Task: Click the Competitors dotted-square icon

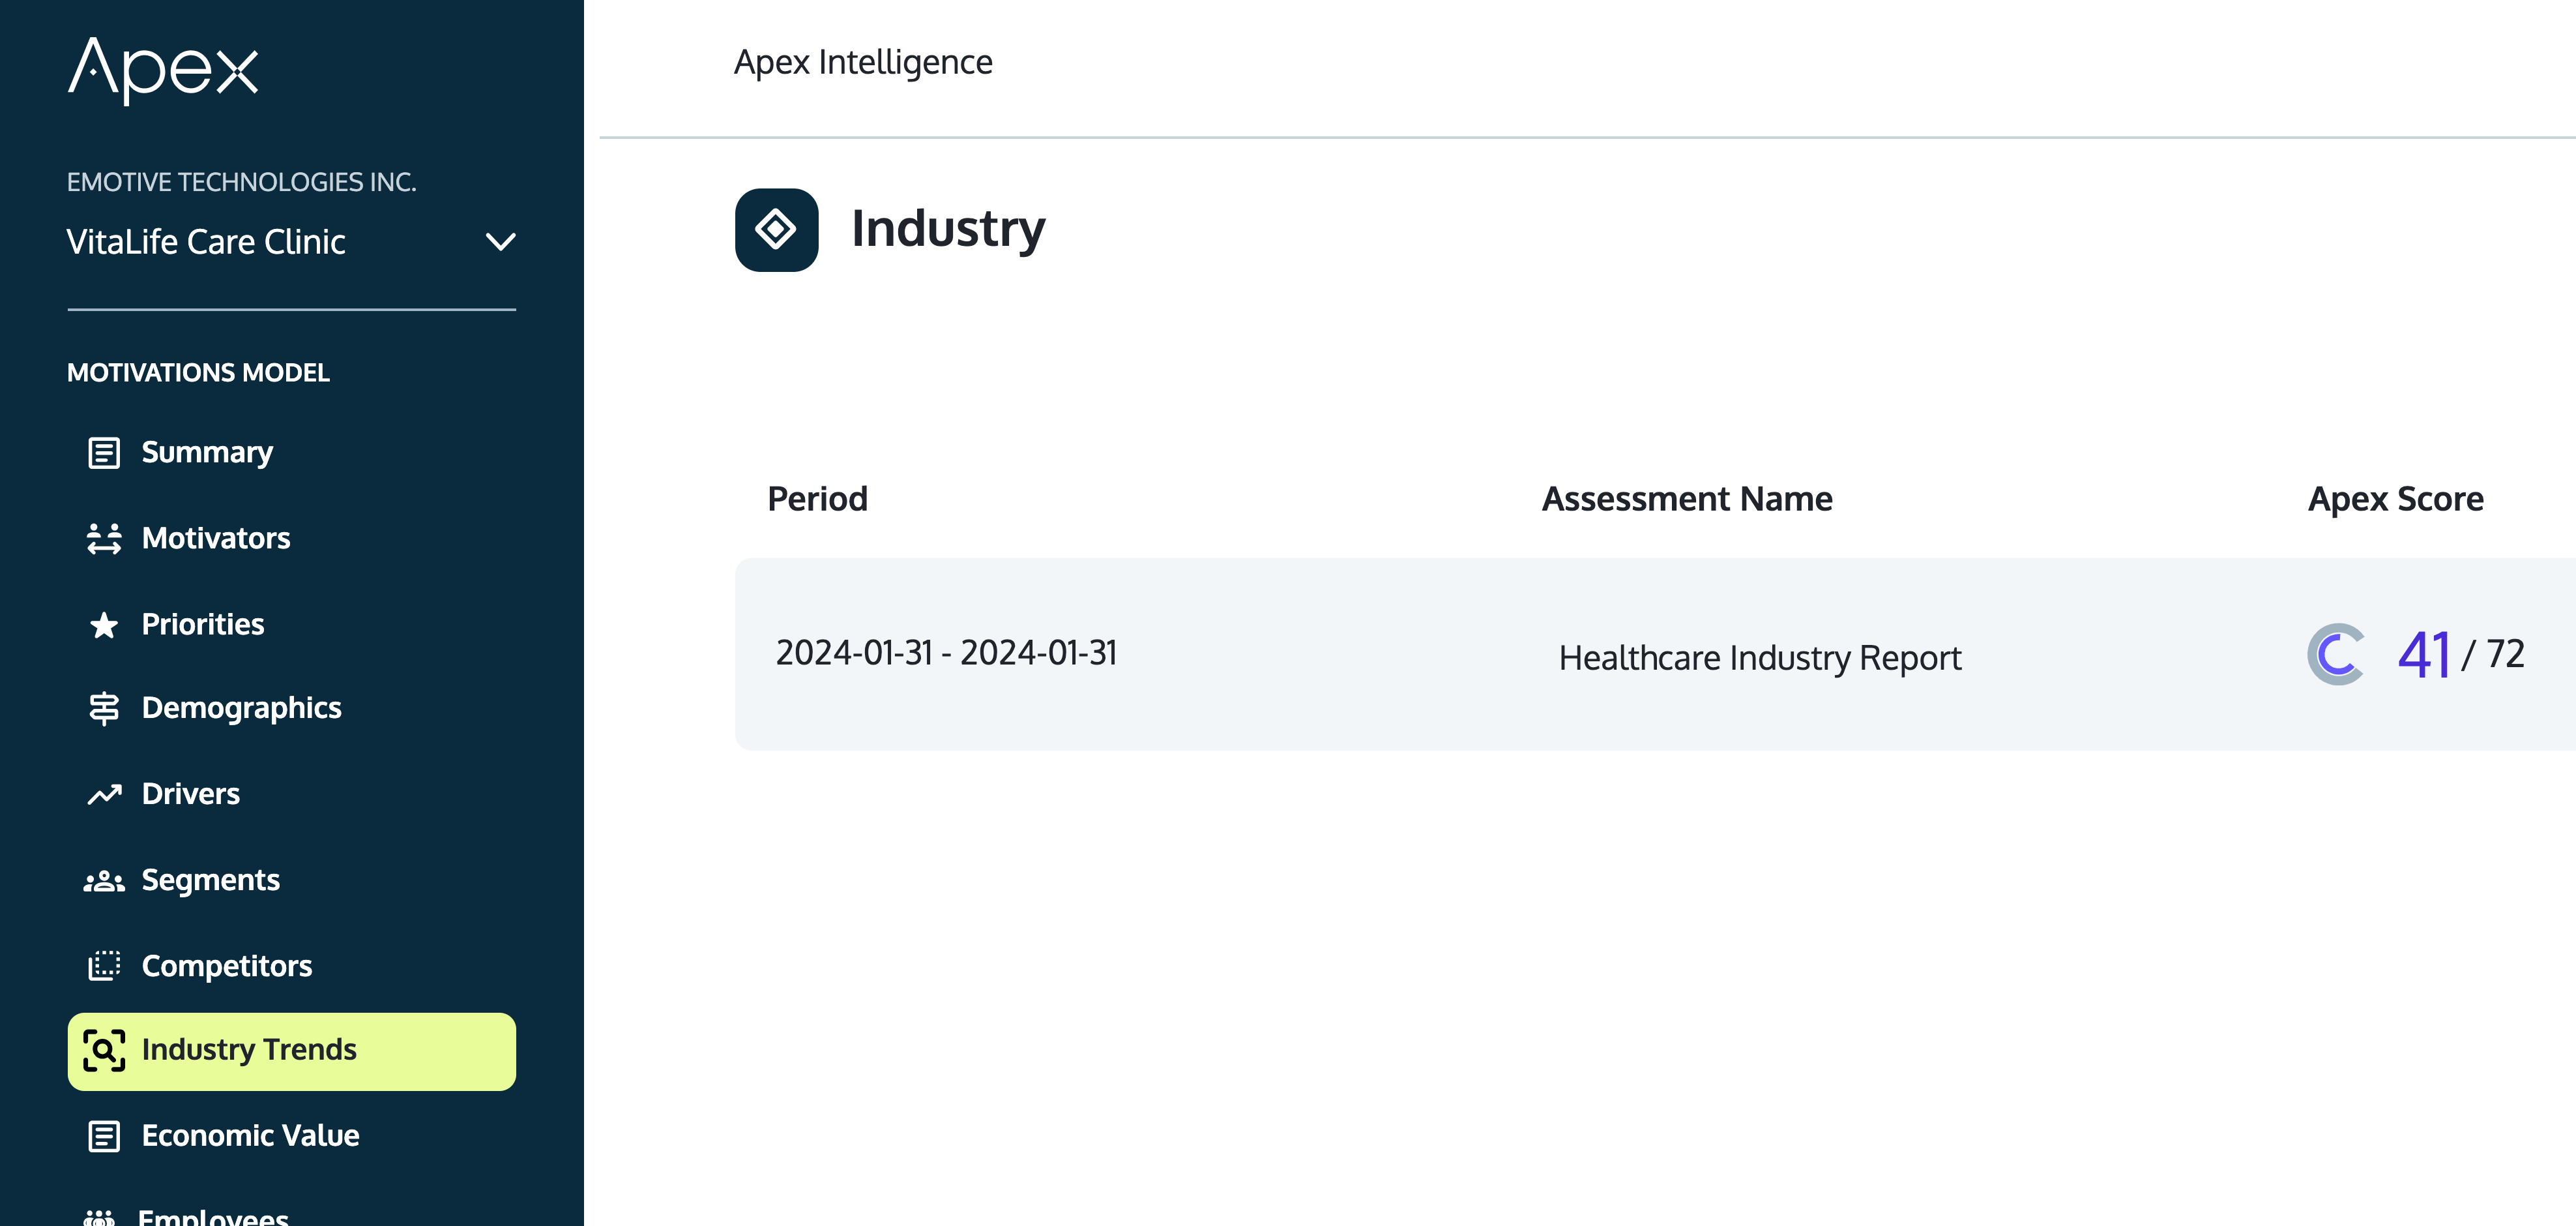Action: point(104,966)
